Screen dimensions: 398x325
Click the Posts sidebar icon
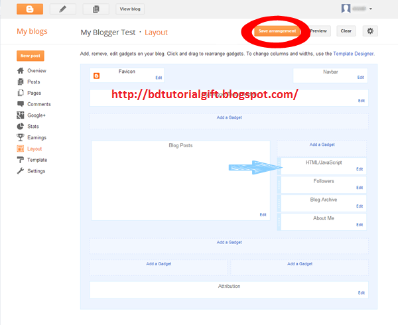point(21,82)
